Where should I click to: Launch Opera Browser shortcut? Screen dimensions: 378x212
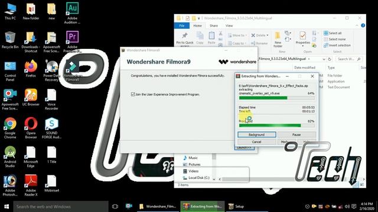[31, 128]
